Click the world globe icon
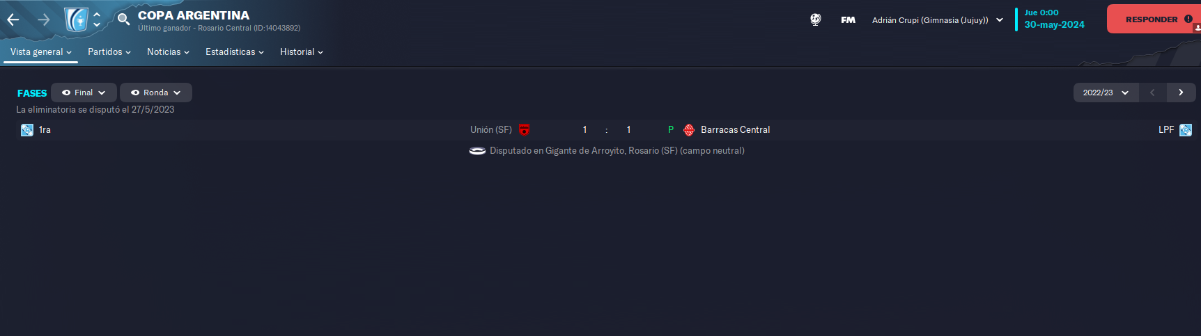The height and width of the screenshot is (336, 1201). 815,19
